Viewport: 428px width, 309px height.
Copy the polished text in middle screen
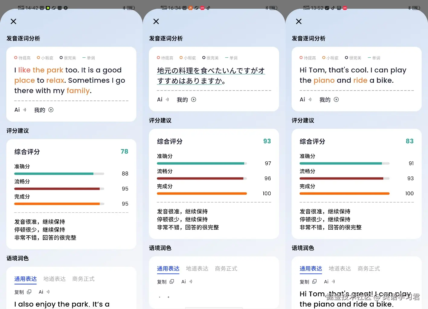pos(166,282)
